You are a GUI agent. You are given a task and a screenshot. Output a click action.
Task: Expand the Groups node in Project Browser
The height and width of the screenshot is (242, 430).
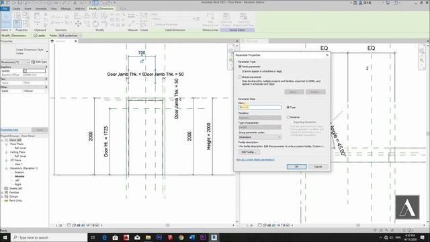pos(2,197)
